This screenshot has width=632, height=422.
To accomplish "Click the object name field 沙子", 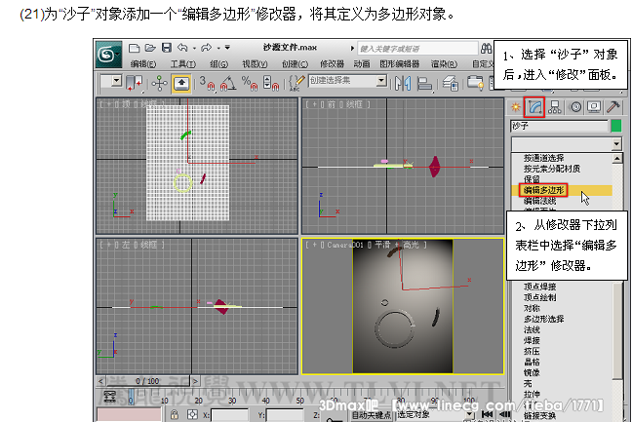I will 559,126.
